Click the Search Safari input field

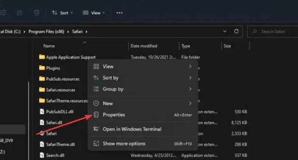pos(273,31)
